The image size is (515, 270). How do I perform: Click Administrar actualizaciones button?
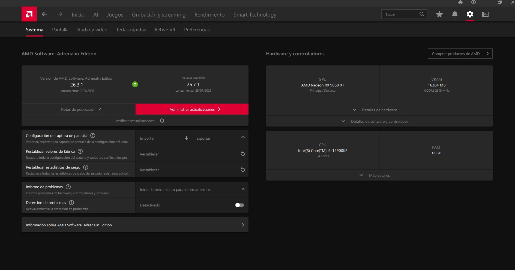[192, 109]
